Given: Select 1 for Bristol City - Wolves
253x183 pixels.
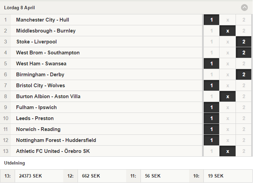Looking at the screenshot, I should tap(211, 86).
